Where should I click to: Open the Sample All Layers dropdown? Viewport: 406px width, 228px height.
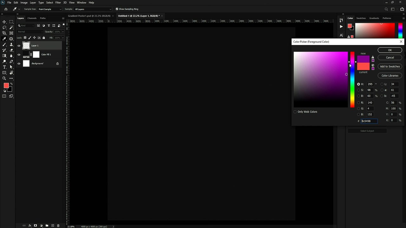93,9
